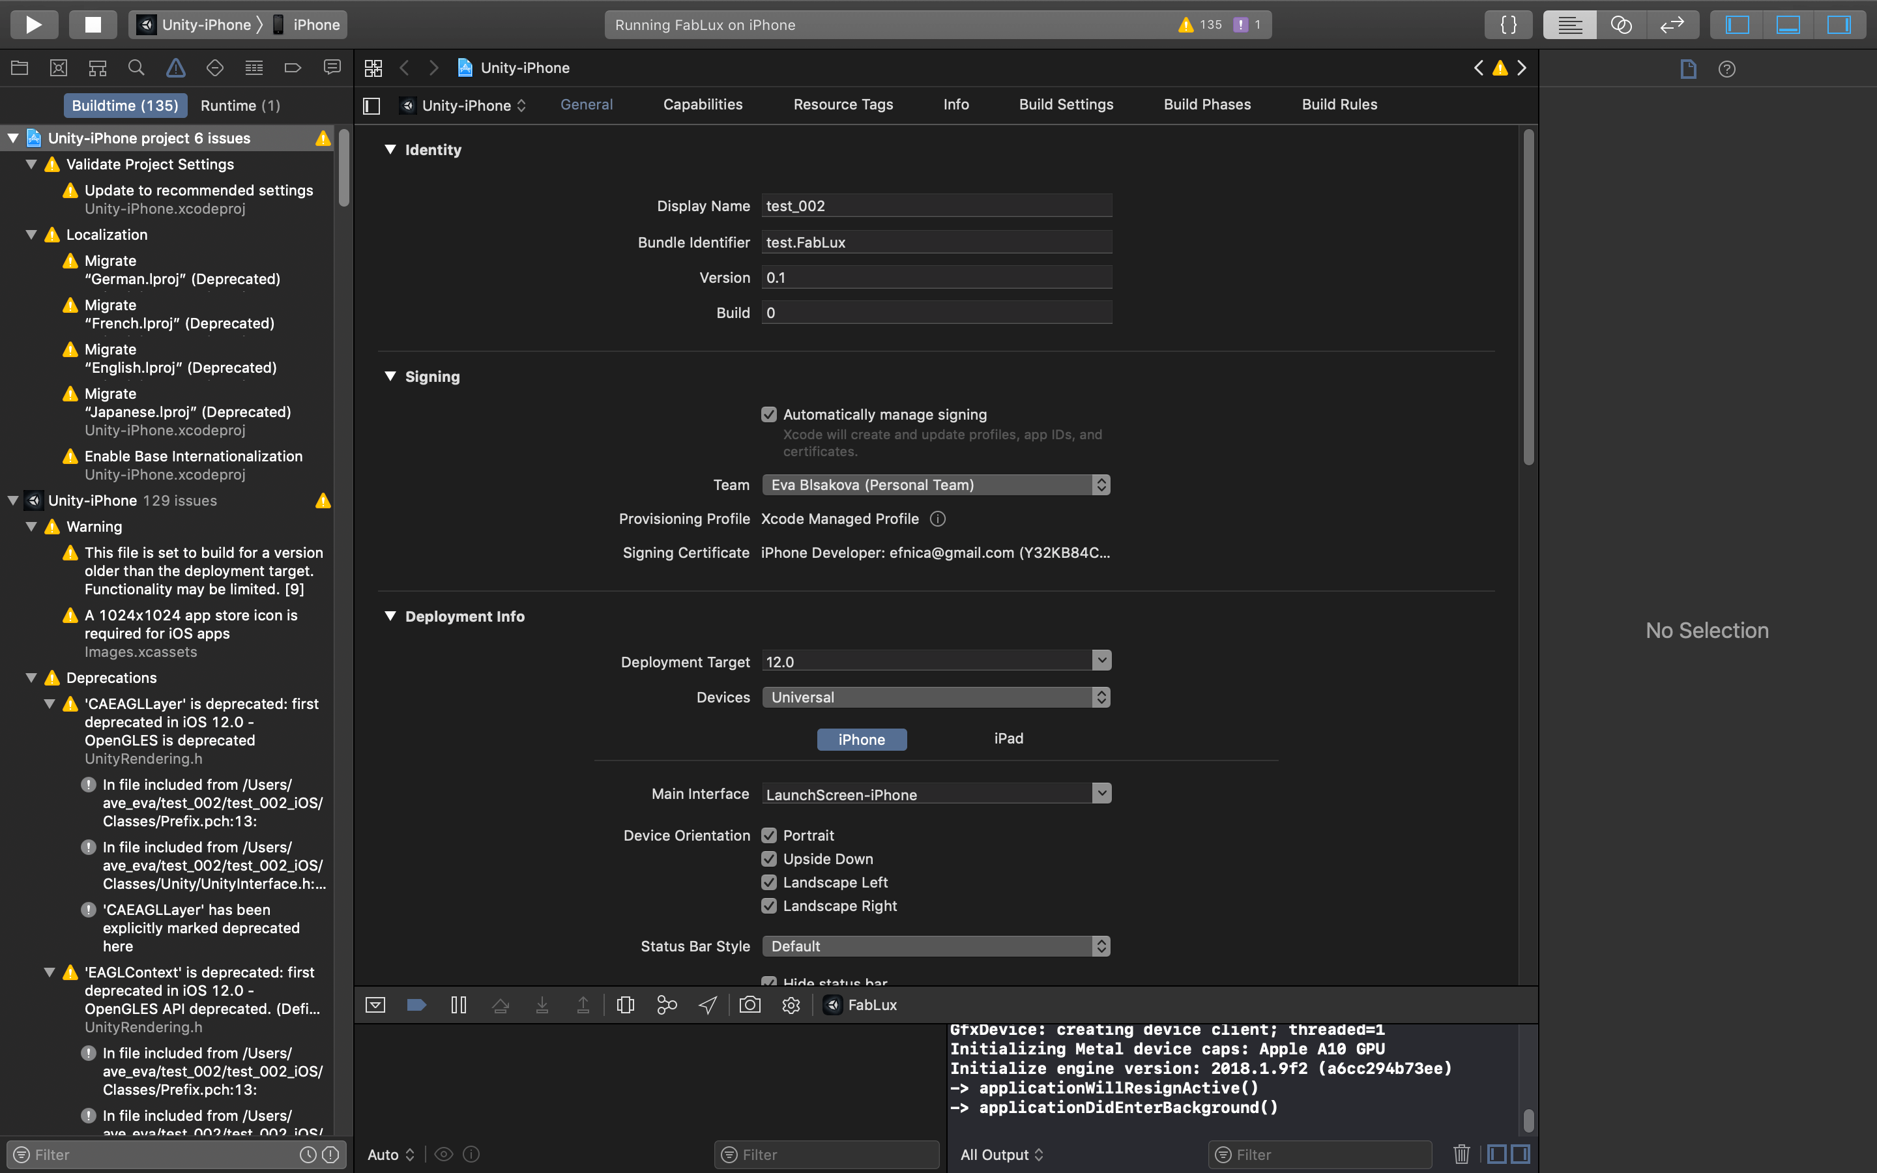Click the Stop button in toolbar
Screen dimensions: 1877x1173
click(93, 24)
